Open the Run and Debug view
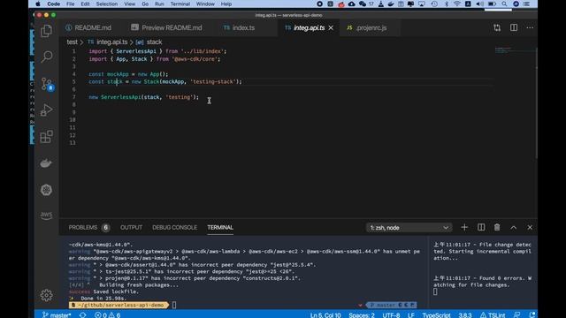The image size is (566, 318). pos(46,110)
